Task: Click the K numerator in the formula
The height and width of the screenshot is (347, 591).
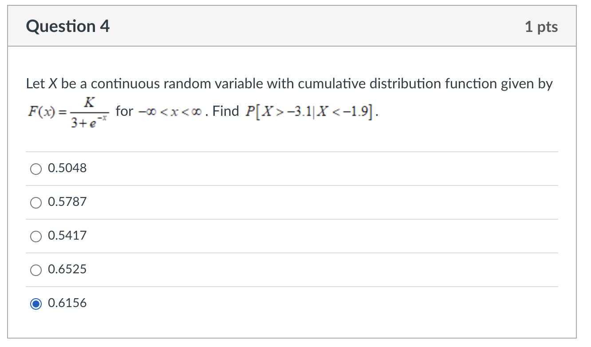Action: click(89, 103)
